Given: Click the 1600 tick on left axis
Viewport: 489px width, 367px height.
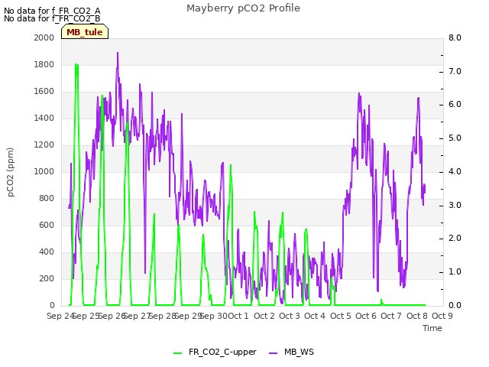Looking at the screenshot, I should [44, 92].
